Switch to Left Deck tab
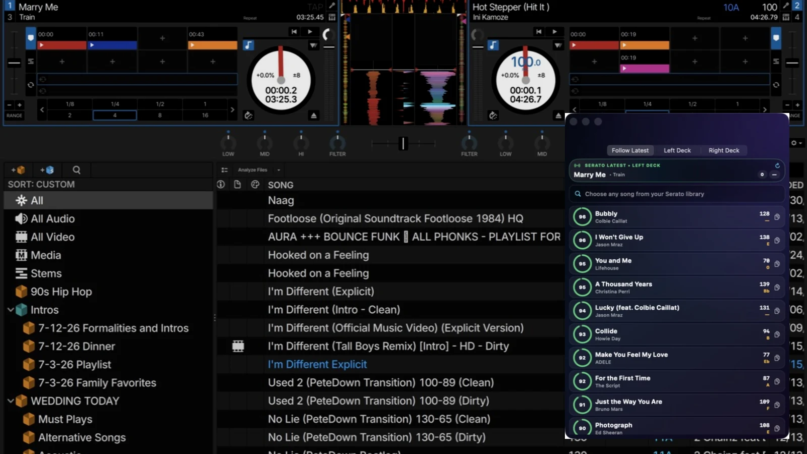Viewport: 807px width, 454px height. click(x=677, y=150)
